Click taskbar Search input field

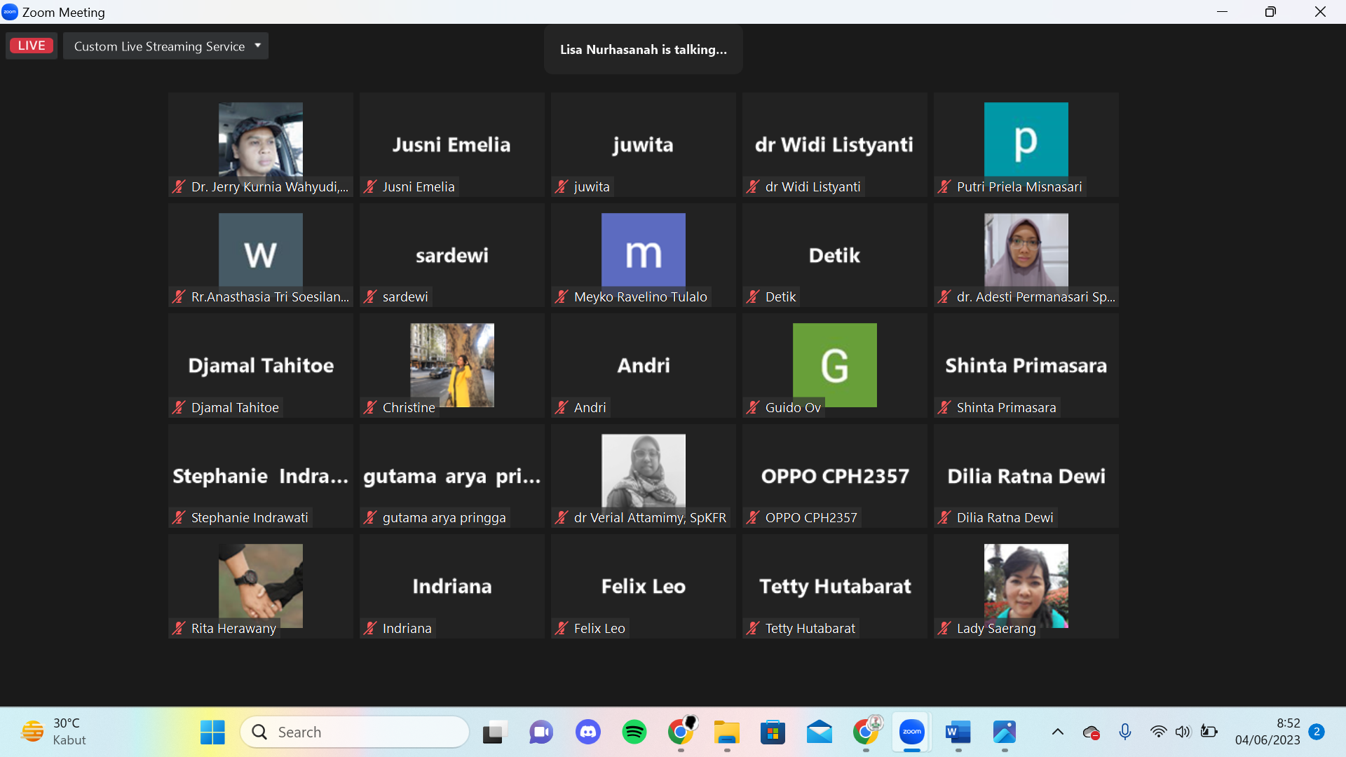point(355,732)
